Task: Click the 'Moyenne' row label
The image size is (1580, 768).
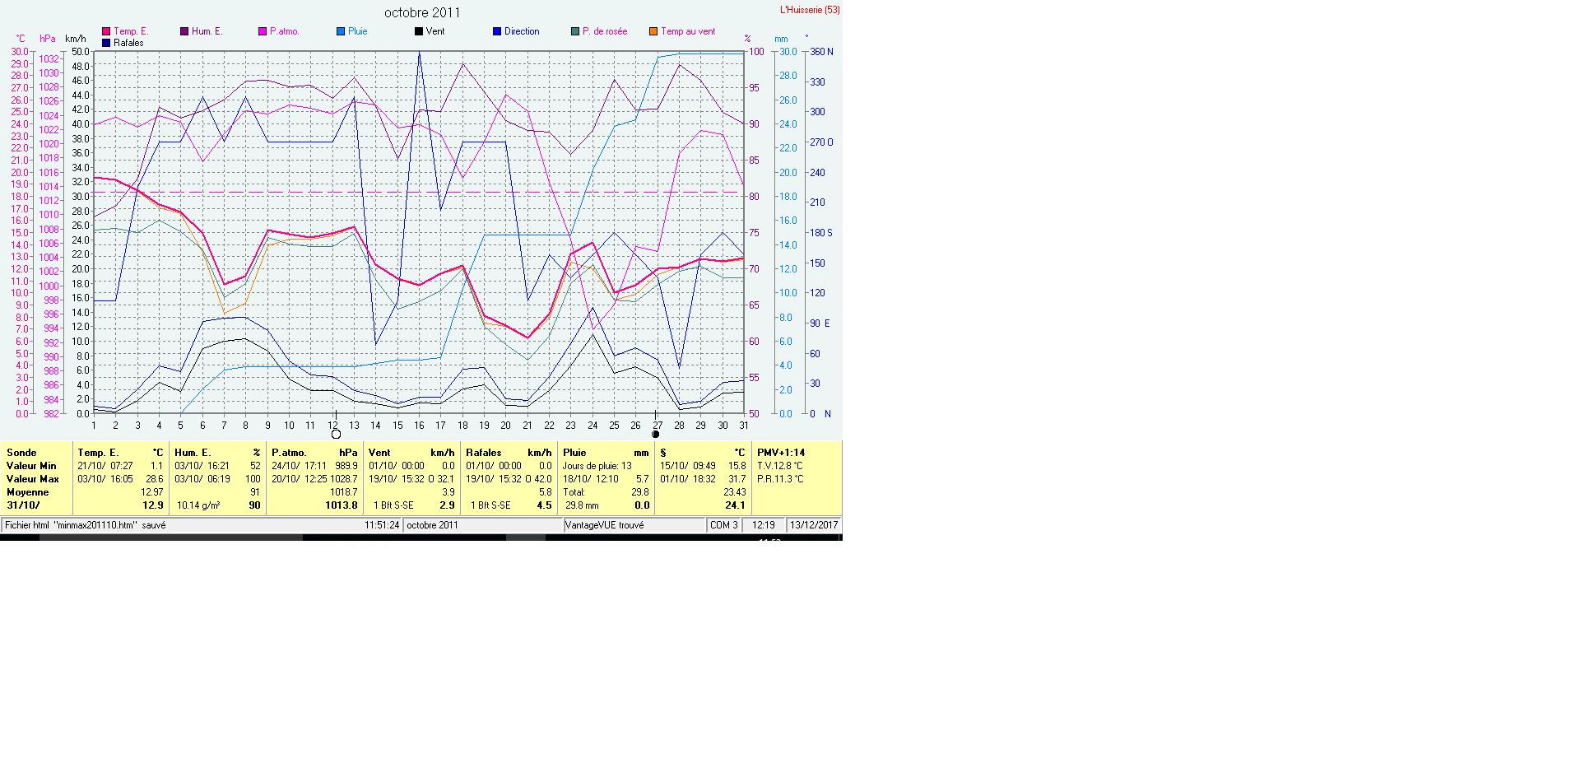Action: click(x=28, y=492)
